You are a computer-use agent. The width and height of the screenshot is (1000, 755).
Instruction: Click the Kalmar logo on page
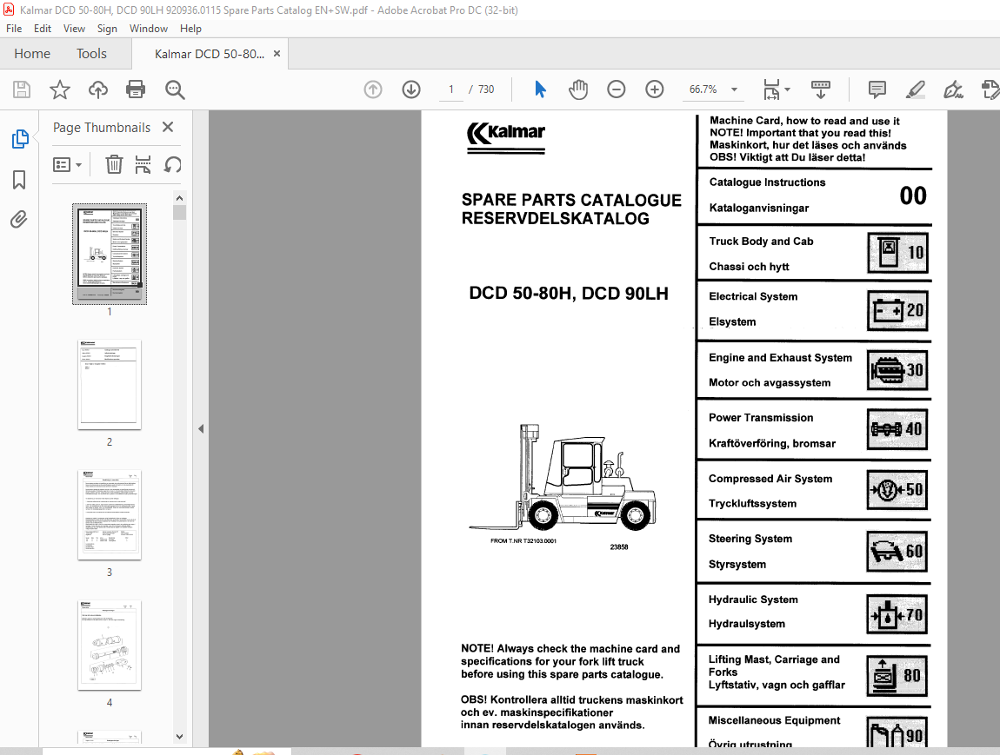(x=506, y=136)
